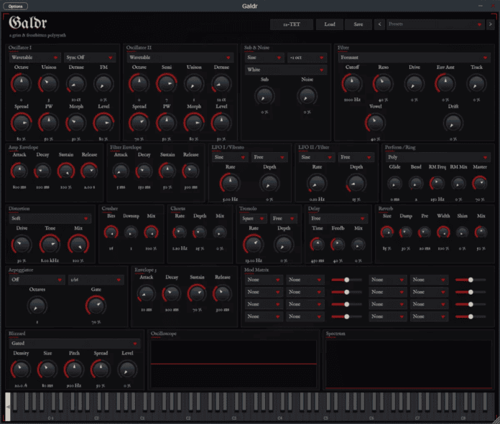
Task: Click the Distortion Drive knob
Action: pos(22,245)
